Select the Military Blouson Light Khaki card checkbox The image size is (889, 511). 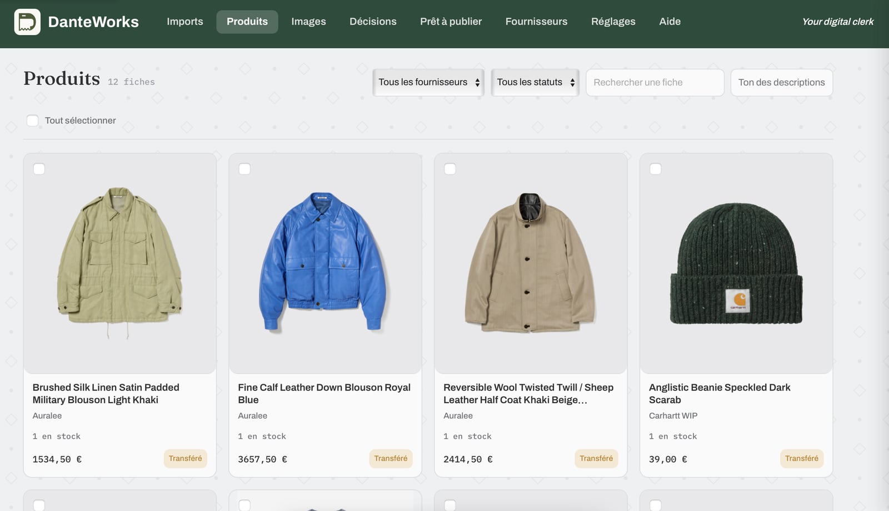click(39, 169)
